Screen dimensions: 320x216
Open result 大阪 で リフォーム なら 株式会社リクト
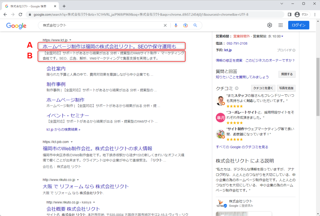tap(86, 186)
